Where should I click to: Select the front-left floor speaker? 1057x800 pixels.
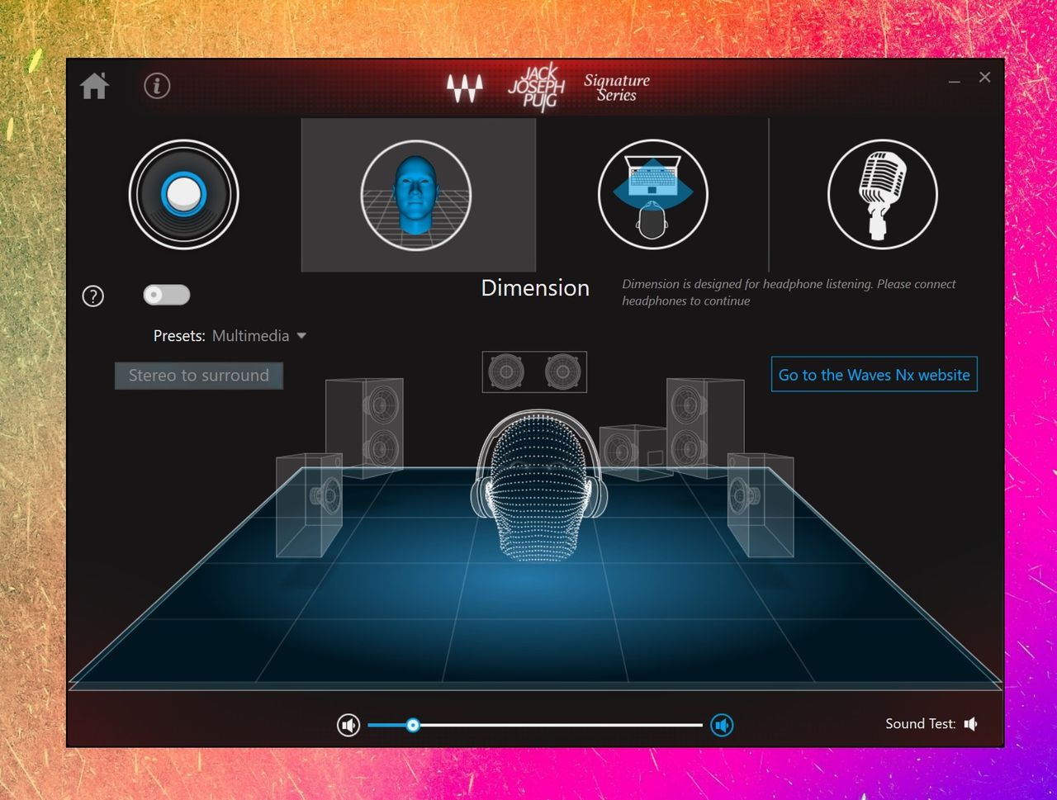point(309,504)
